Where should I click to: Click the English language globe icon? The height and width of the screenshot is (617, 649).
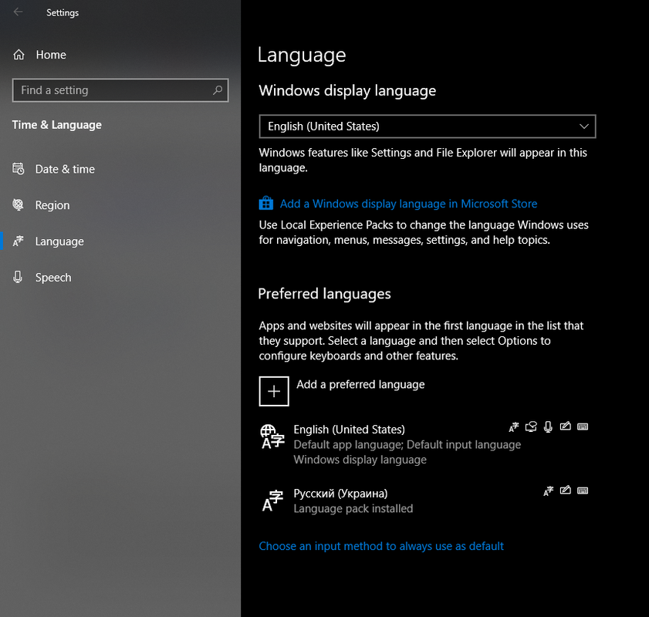(x=272, y=437)
